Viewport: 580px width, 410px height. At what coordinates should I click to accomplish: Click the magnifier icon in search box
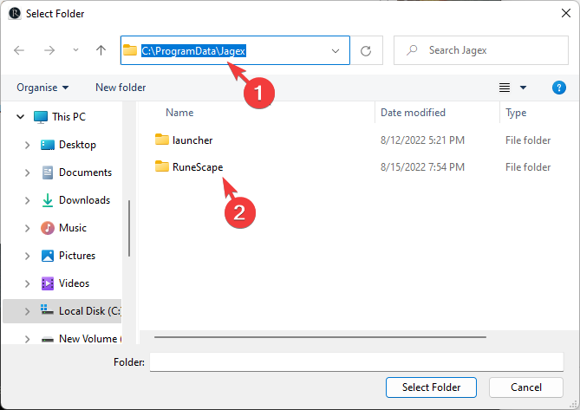coord(412,50)
